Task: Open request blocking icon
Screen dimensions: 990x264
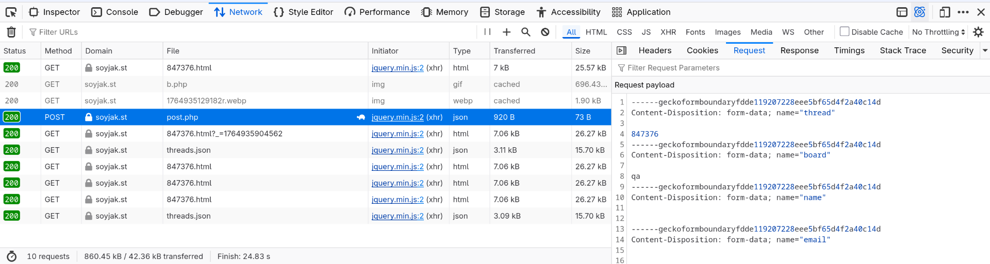Action: tap(545, 32)
